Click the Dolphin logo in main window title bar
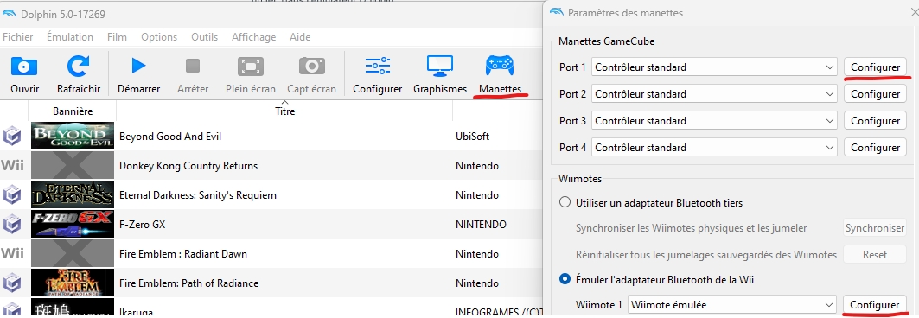This screenshot has height=318, width=919. [10, 14]
